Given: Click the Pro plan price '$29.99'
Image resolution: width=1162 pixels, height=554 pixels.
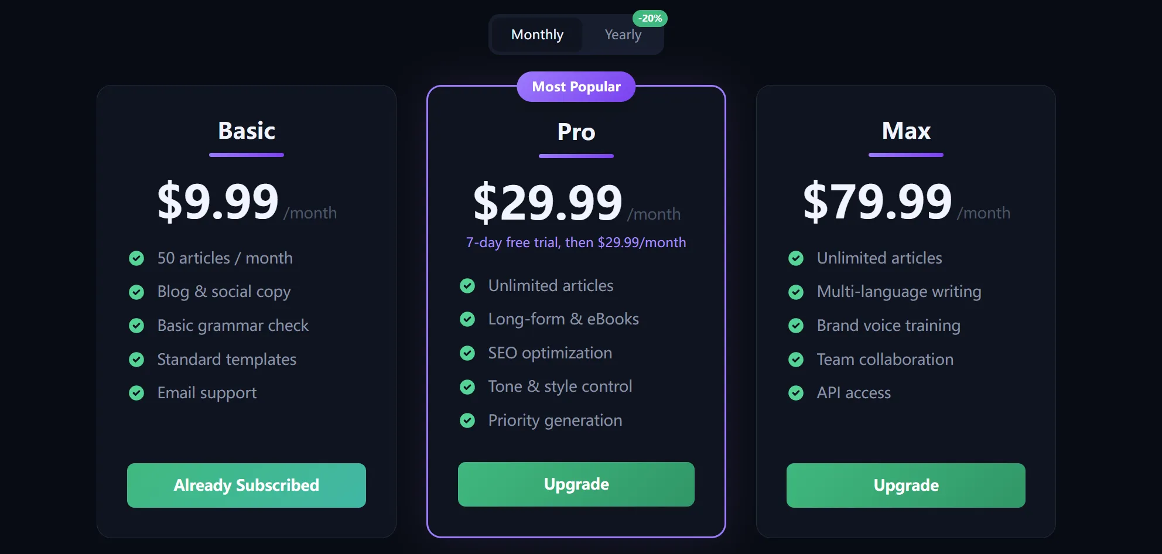Looking at the screenshot, I should (x=548, y=202).
